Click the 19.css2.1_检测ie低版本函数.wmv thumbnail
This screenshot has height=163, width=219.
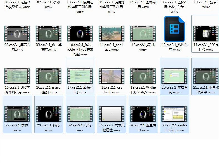coord(143,76)
